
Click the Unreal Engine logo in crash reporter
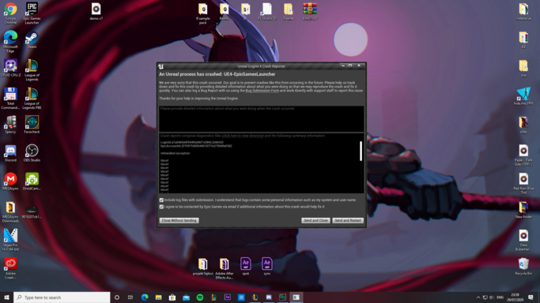pos(160,66)
